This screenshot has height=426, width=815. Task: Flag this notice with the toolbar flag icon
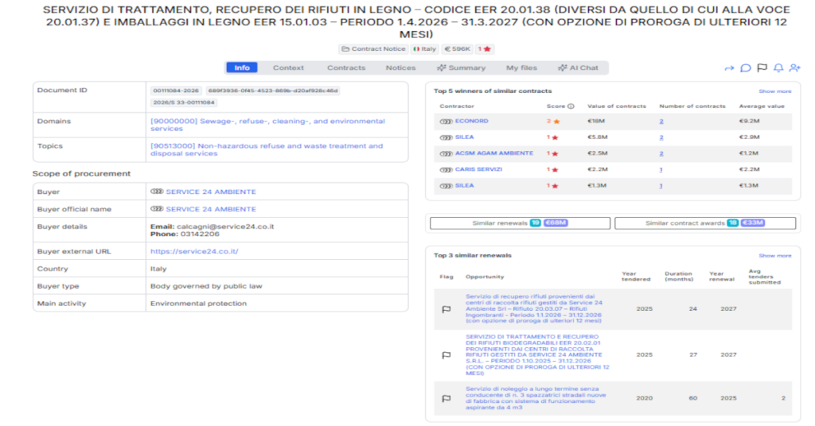(762, 68)
